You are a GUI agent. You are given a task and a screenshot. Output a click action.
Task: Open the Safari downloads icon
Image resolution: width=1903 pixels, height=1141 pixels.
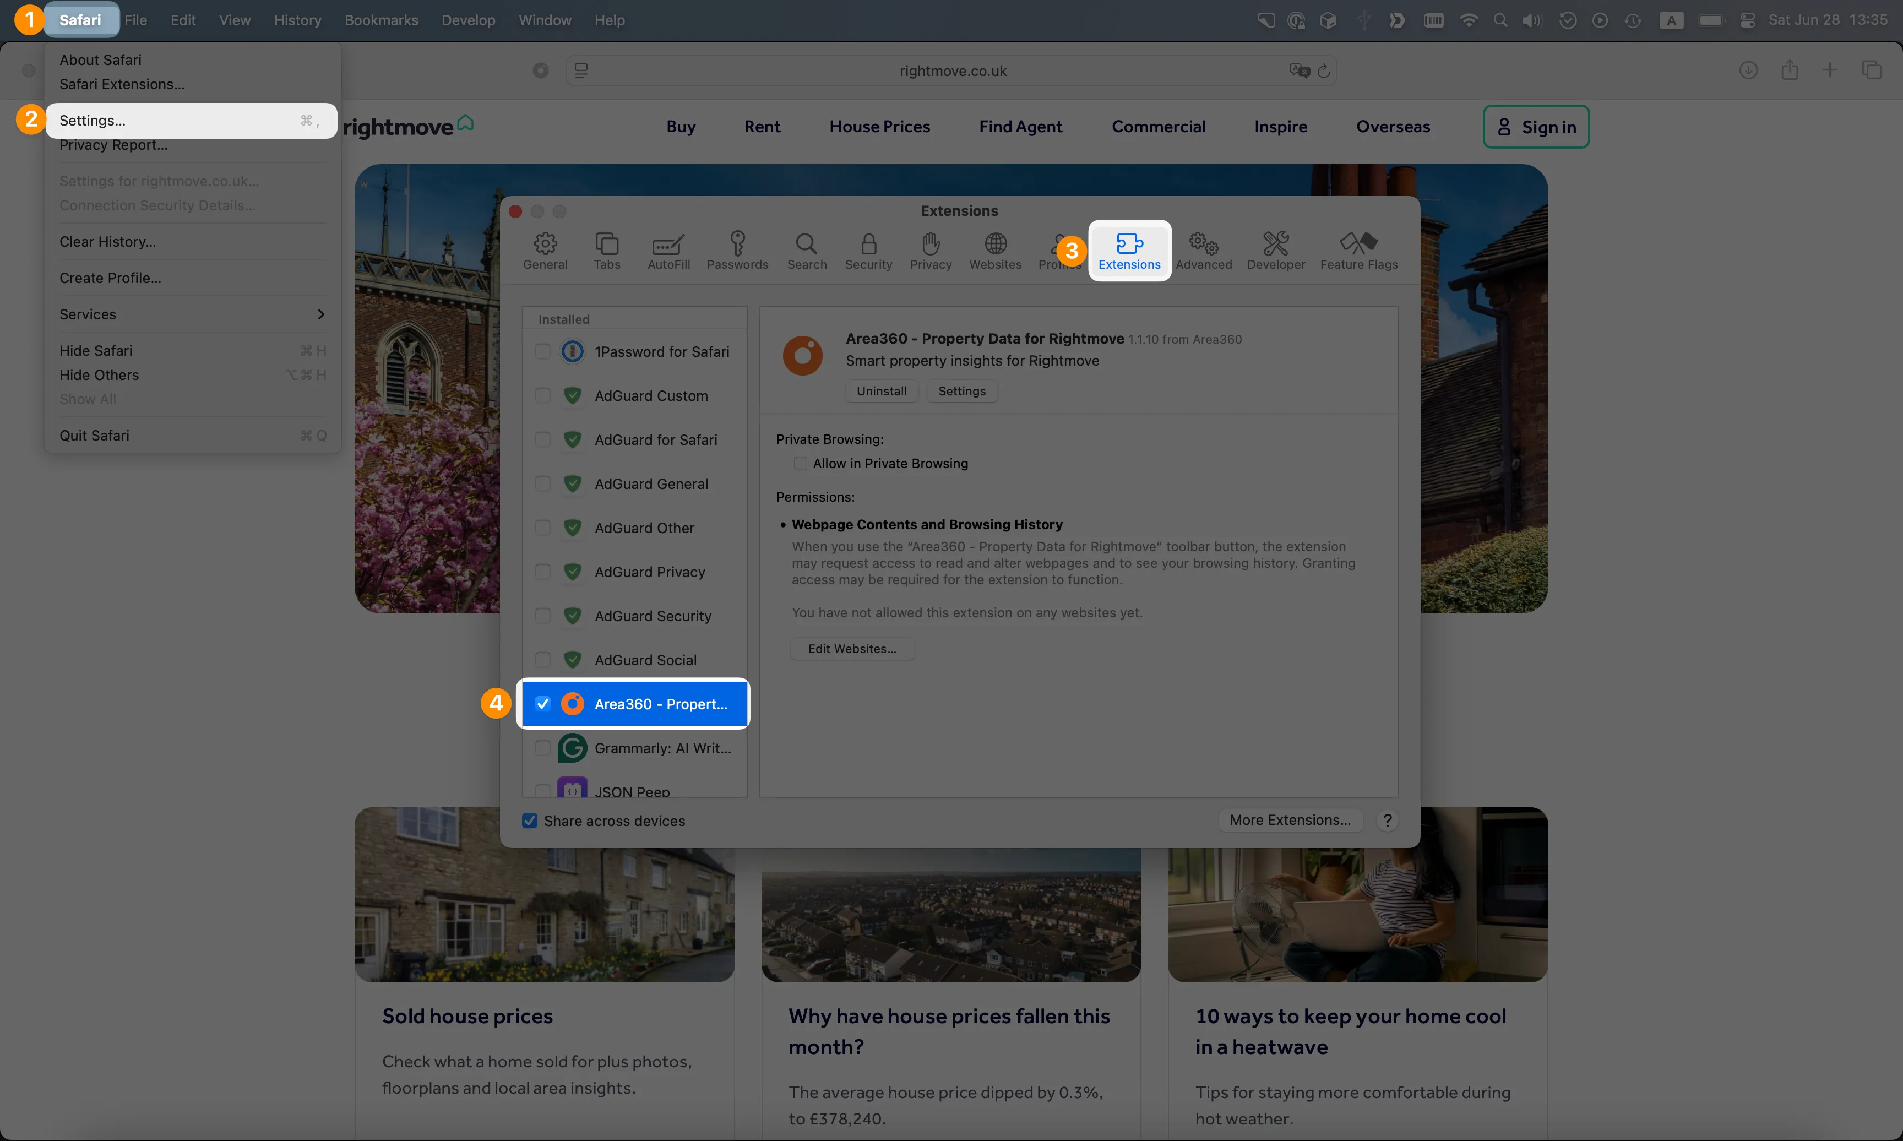(1748, 70)
